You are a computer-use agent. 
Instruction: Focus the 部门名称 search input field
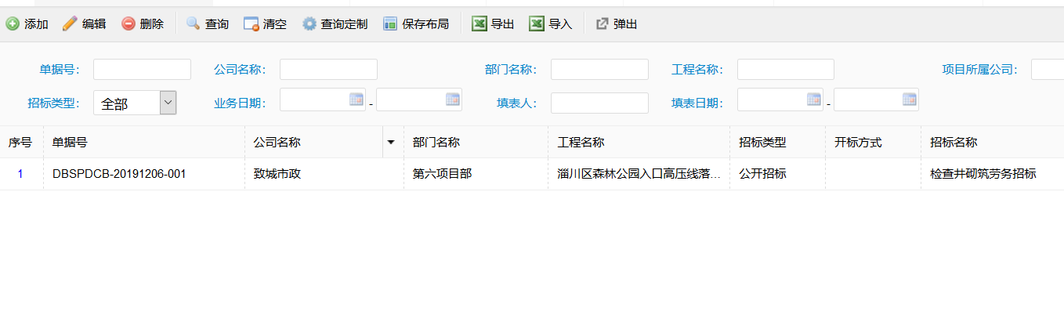click(599, 69)
